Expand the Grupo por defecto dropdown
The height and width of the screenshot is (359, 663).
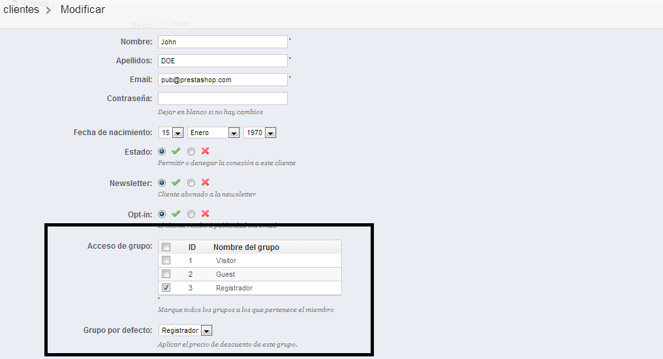pos(185,330)
